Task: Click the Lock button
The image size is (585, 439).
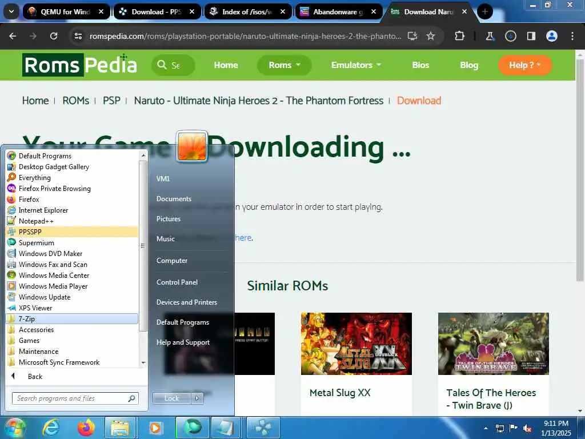Action: click(x=172, y=398)
